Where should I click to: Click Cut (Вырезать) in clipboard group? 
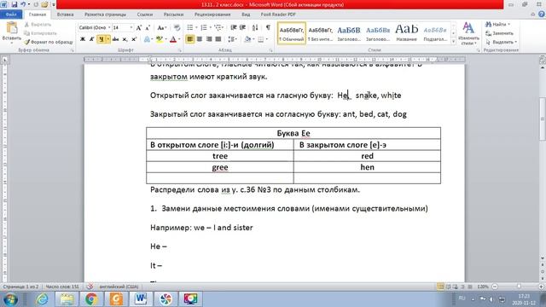tap(38, 25)
